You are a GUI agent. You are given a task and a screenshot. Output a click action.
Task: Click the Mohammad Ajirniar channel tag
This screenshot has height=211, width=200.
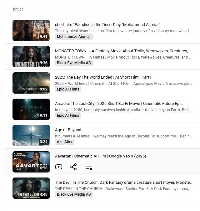coord(74,37)
